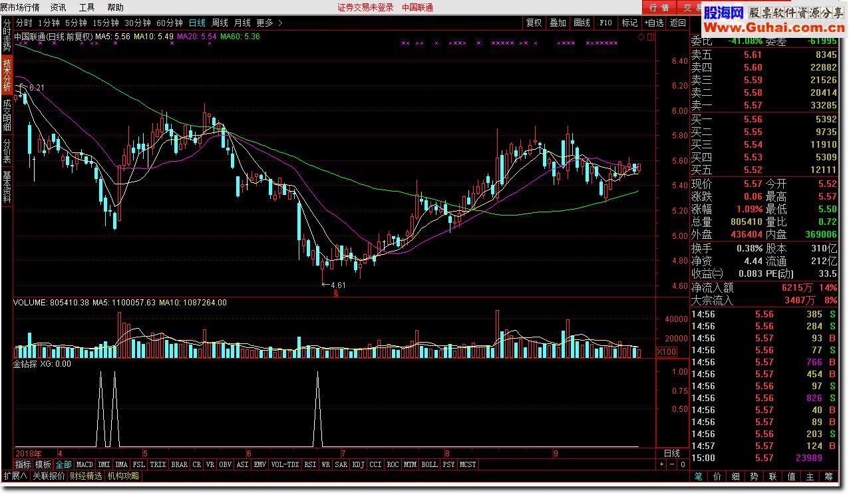Screen dimensions: 849x495
Task: Select the 筹 chip distribution tab
Action: tap(829, 476)
